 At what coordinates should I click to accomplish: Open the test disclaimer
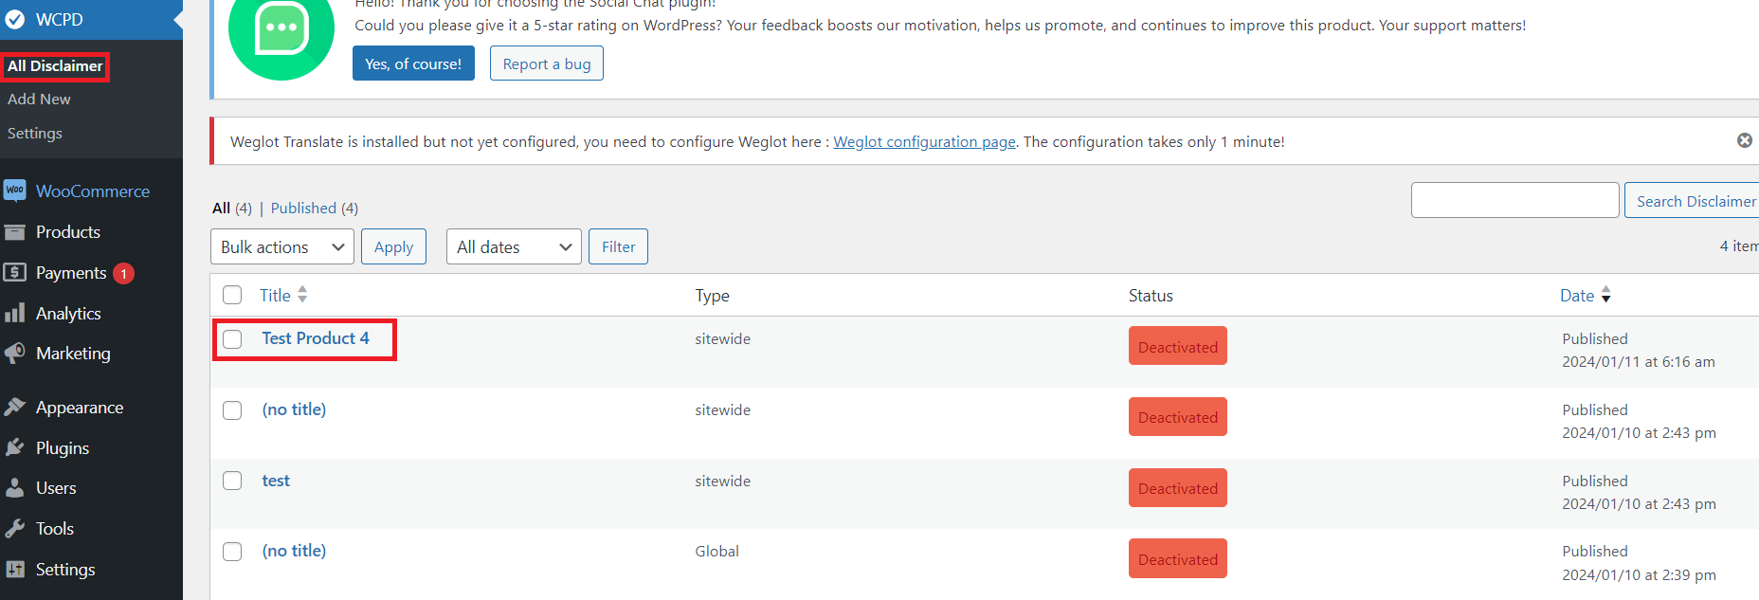pyautogui.click(x=276, y=481)
